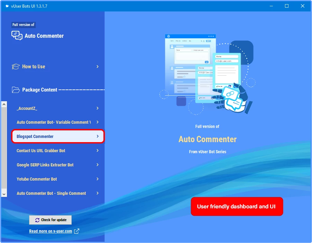Maximize the vUser Bots UI window
Screen dimensions: 312x243
click(x=287, y=6)
